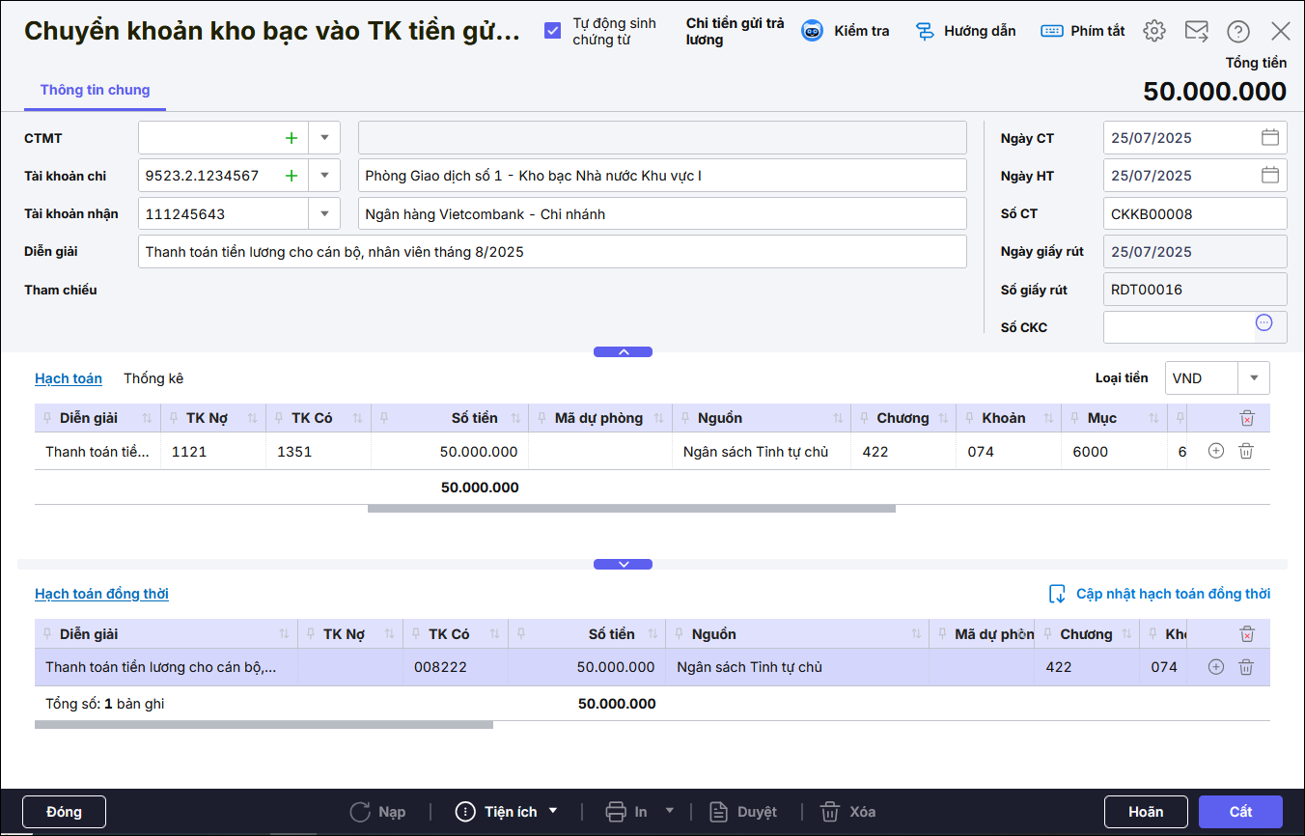Sort lower table by Diễn giải
This screenshot has height=836, width=1305.
pyautogui.click(x=284, y=634)
